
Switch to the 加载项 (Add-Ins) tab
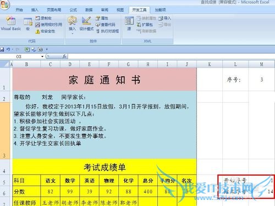click(160, 10)
